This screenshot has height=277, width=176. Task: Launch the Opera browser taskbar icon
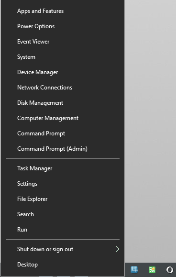point(170,270)
